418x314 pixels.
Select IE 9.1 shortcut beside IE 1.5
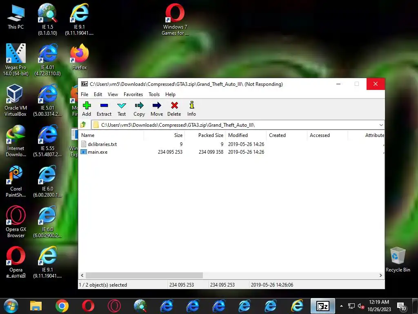(79, 19)
